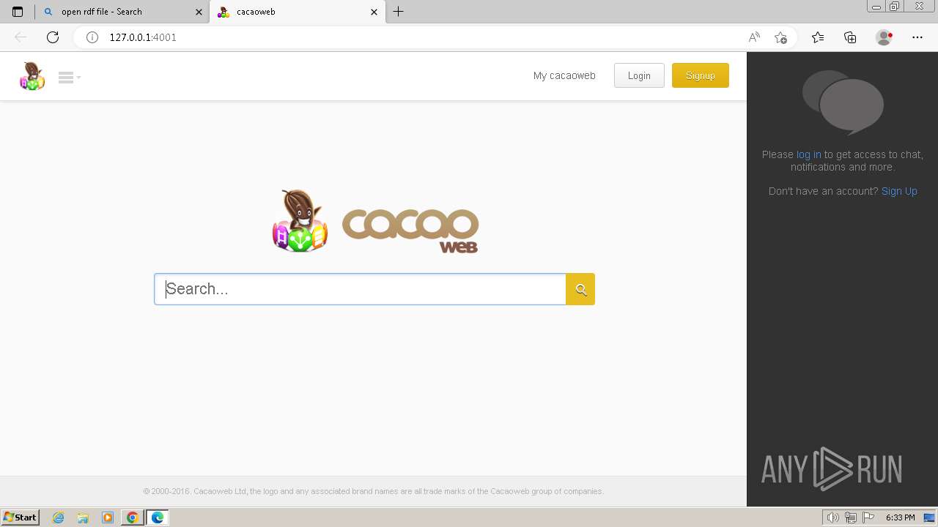Click the Show desktop icon beside the clock
938x527 pixels.
click(x=929, y=517)
